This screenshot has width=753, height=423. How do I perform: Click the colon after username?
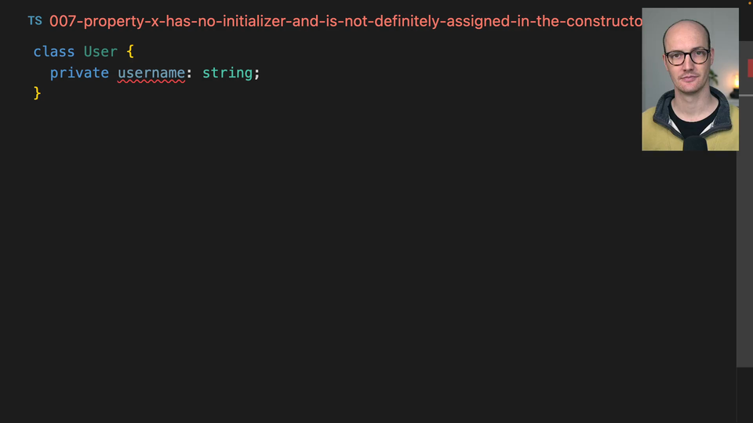coord(189,73)
